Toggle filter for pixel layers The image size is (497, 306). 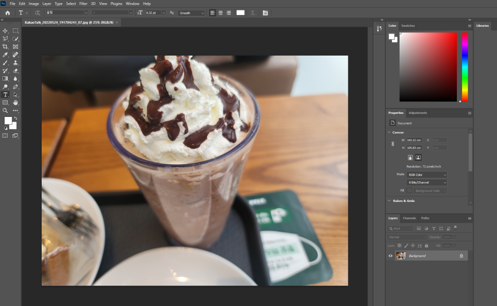[x=419, y=229]
